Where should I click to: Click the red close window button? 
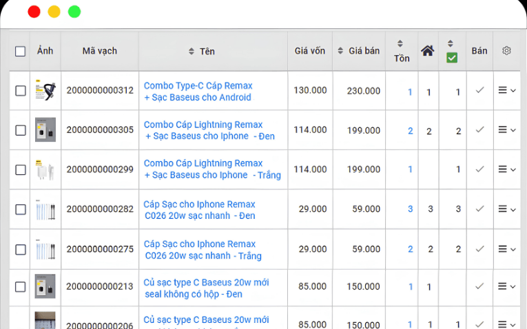pos(34,12)
